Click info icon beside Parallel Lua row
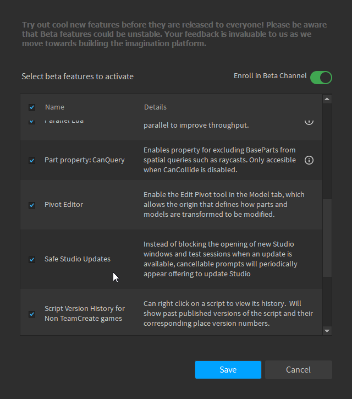 pyautogui.click(x=309, y=121)
